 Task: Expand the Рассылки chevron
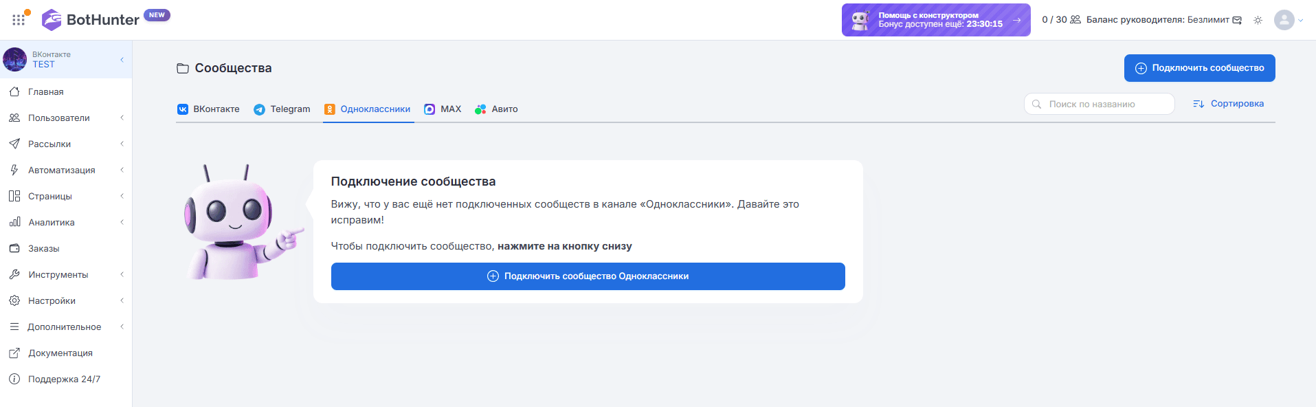pos(122,144)
